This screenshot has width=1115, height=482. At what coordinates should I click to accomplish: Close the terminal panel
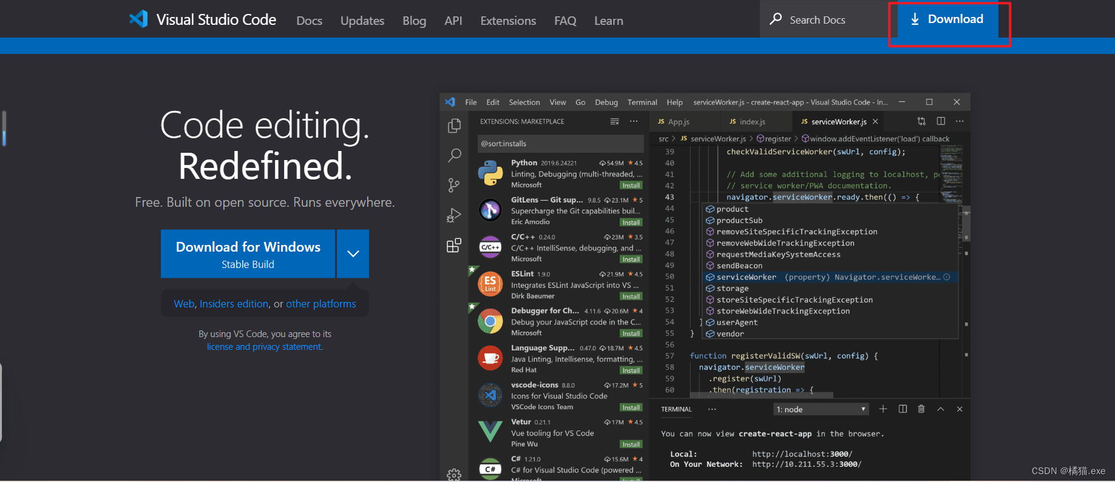pos(960,409)
